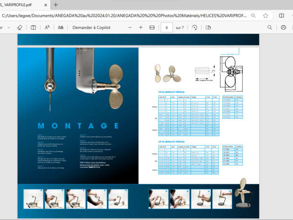Select the Erase tool in the PDF toolbar

pos(20,27)
